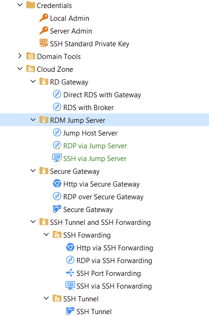The image size is (209, 316).
Task: Select the RDS with Broker session
Action: 89,107
